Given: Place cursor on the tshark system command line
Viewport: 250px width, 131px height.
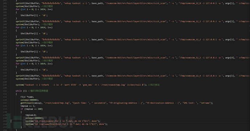Looking at the screenshot, I should click(81, 85).
